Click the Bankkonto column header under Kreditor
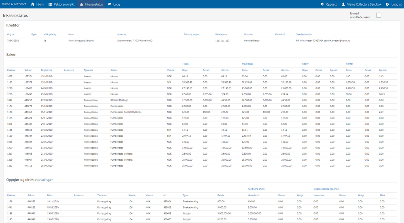The width and height of the screenshot is (404, 223). pos(221,34)
